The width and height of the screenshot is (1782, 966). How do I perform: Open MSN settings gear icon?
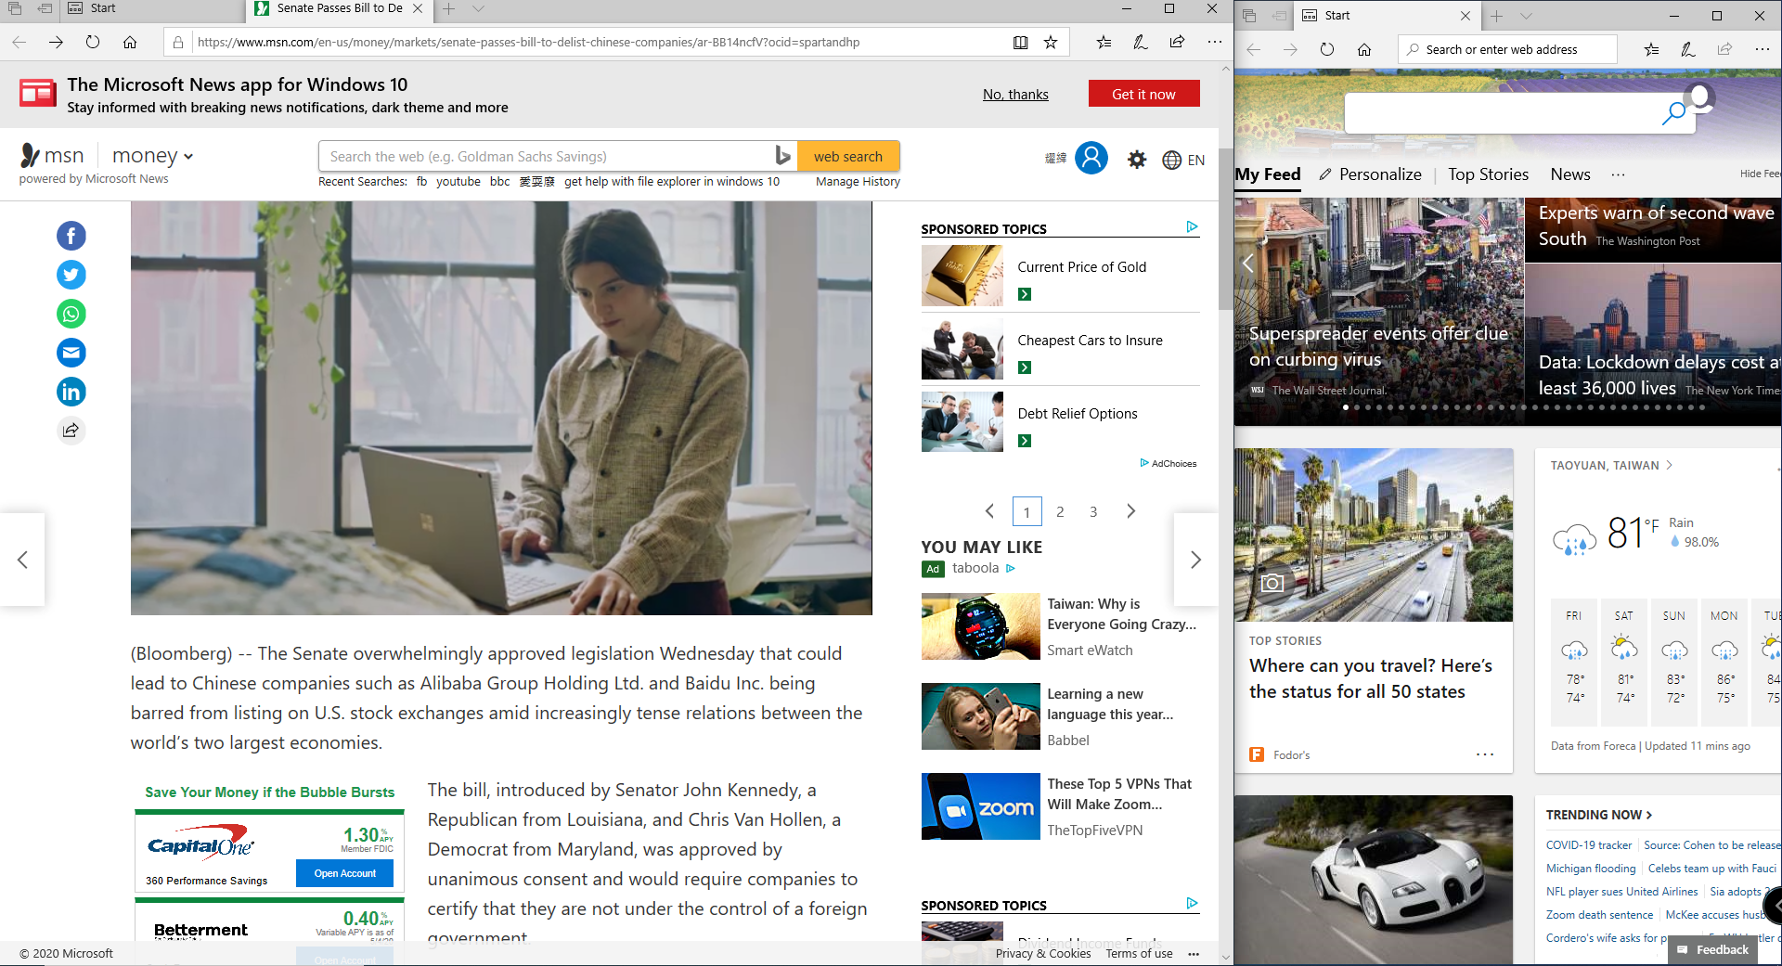(1137, 160)
